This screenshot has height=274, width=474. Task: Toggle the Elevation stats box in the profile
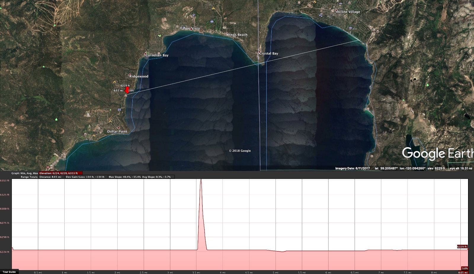tap(60, 173)
